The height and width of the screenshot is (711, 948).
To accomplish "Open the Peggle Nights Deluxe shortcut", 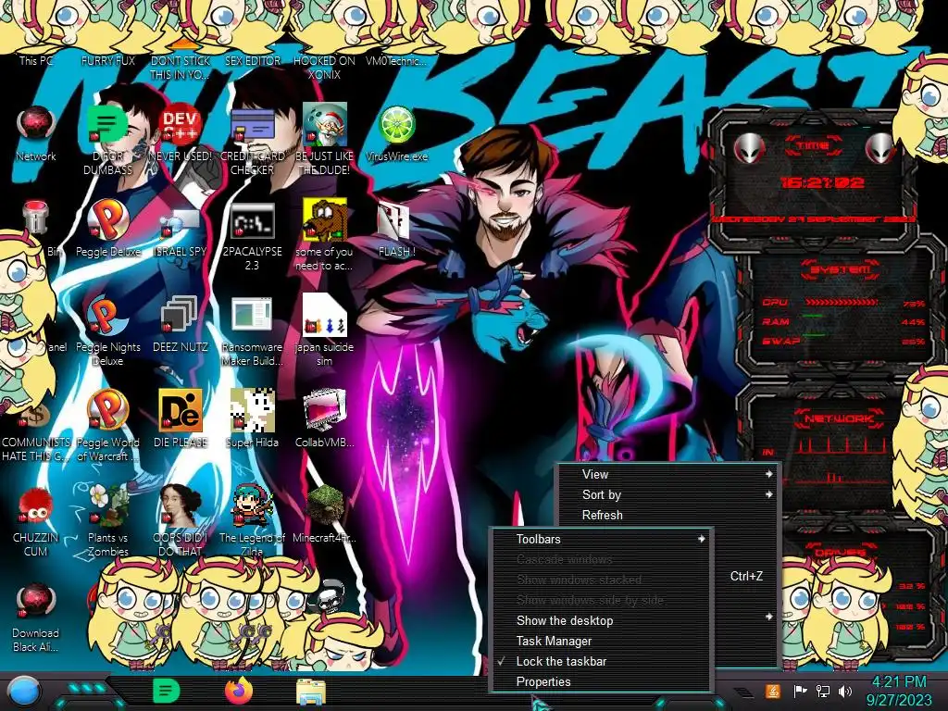I will pos(107,316).
